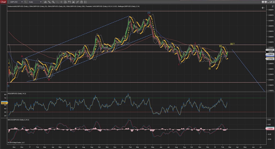Image resolution: width=275 pixels, height=149 pixels.
Task: Select the red Chart tab label
Action: (x=3, y=2)
